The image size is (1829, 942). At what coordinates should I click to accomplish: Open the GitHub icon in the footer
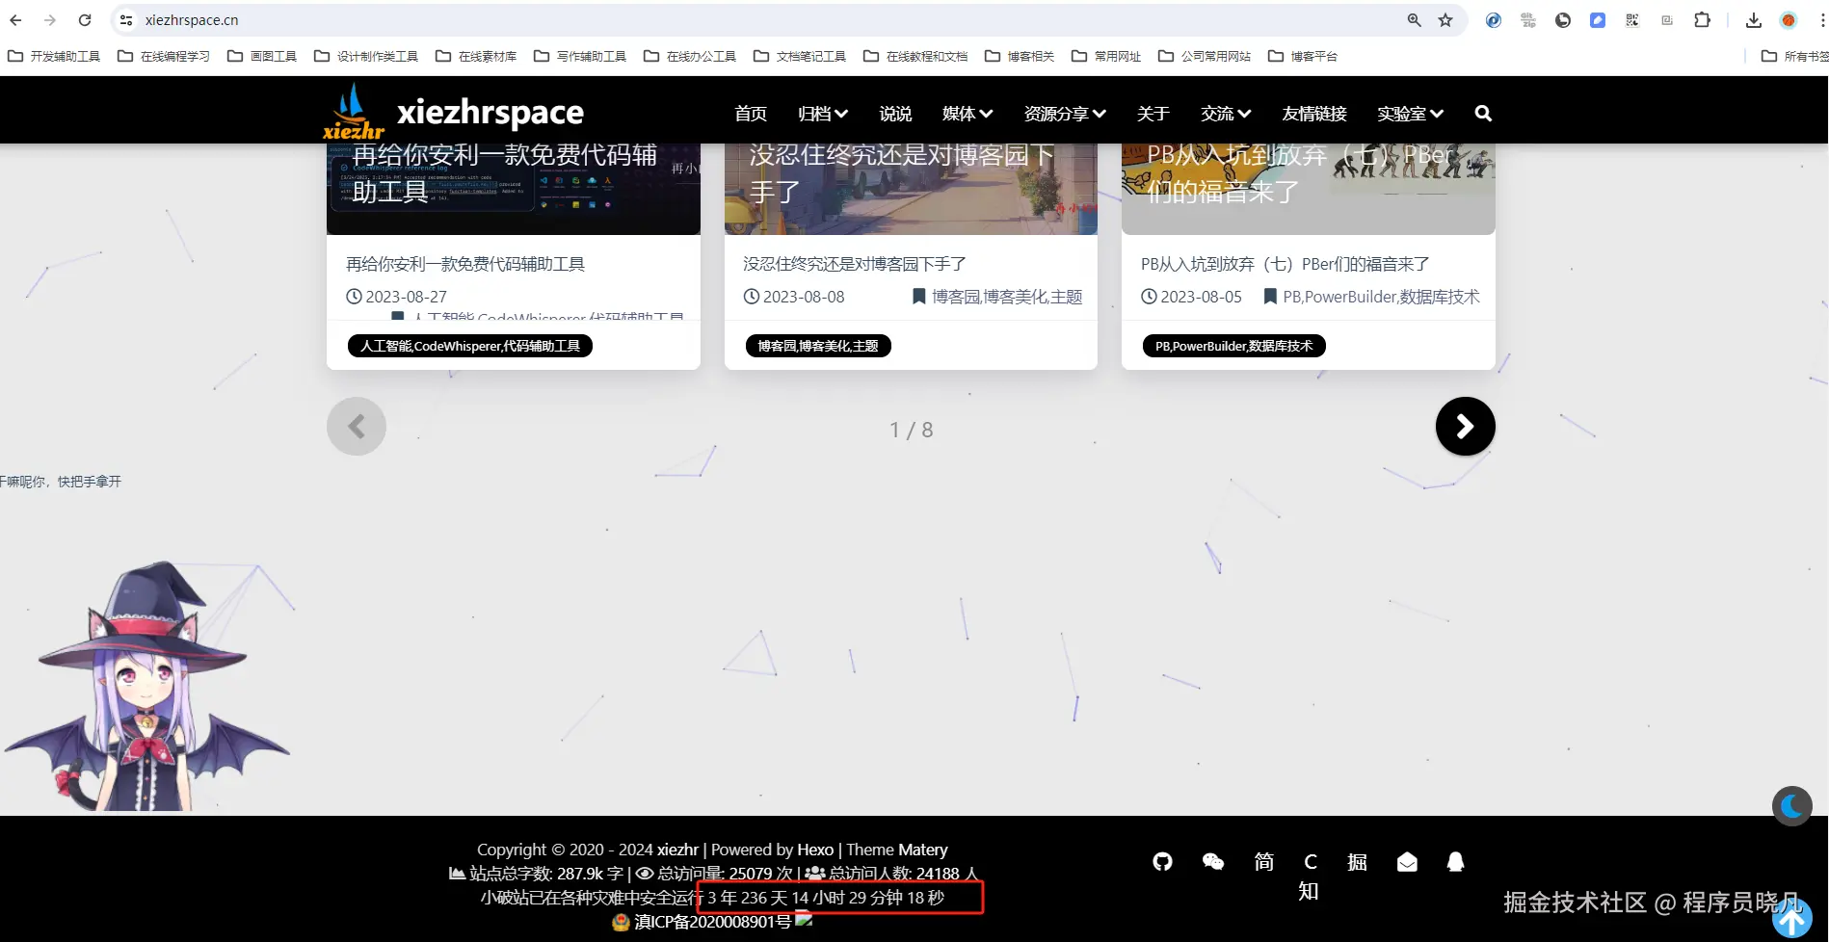pyautogui.click(x=1162, y=862)
